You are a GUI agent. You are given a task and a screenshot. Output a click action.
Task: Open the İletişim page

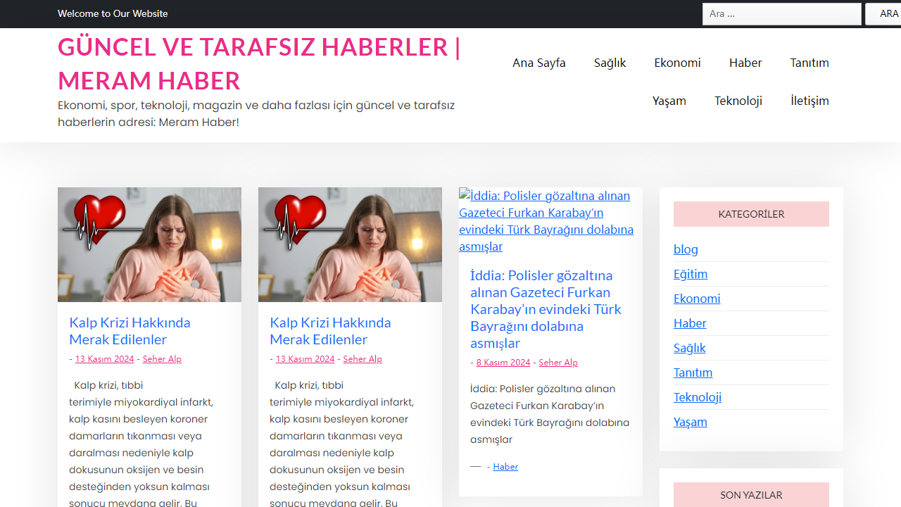[809, 101]
